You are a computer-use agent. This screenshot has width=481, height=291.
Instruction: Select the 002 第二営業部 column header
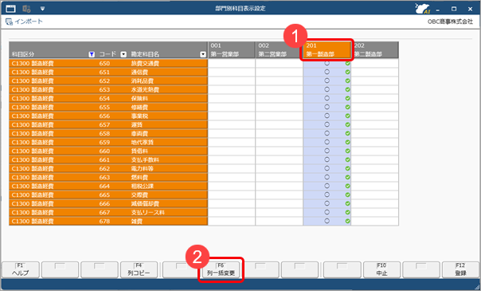[x=280, y=50]
